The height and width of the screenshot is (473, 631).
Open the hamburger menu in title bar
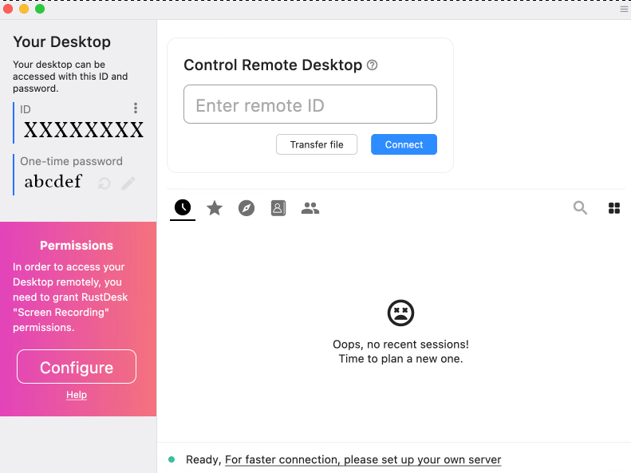(x=624, y=10)
